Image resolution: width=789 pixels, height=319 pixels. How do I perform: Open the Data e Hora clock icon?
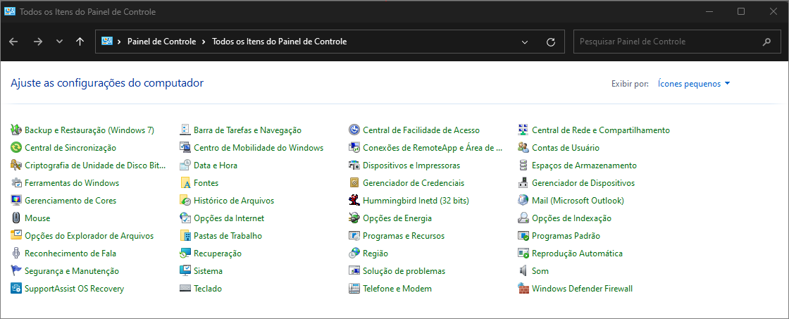(x=185, y=165)
